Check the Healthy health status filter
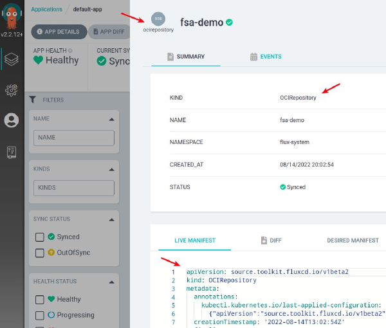386x328 pixels. (39, 299)
